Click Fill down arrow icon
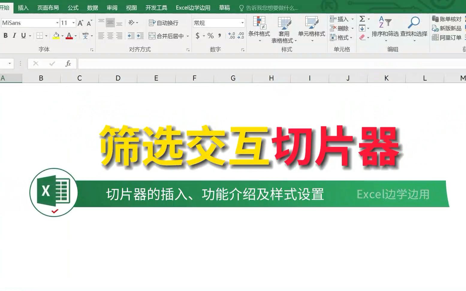Image resolution: width=466 pixels, height=291 pixels. (362, 28)
